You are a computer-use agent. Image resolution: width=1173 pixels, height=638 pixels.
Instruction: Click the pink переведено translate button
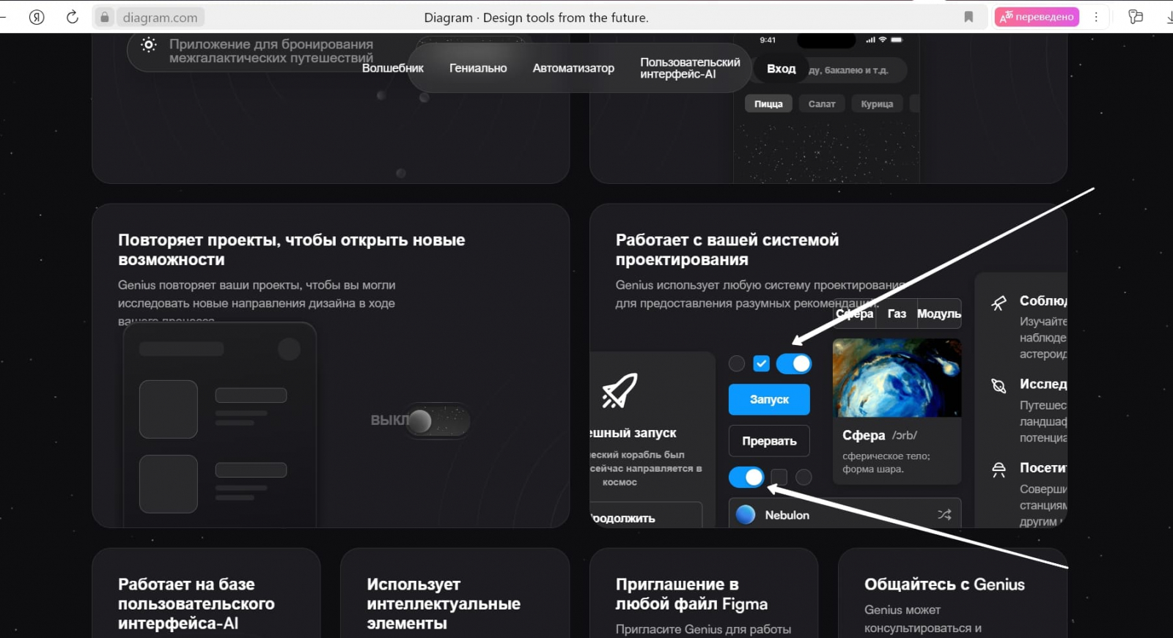pyautogui.click(x=1037, y=17)
